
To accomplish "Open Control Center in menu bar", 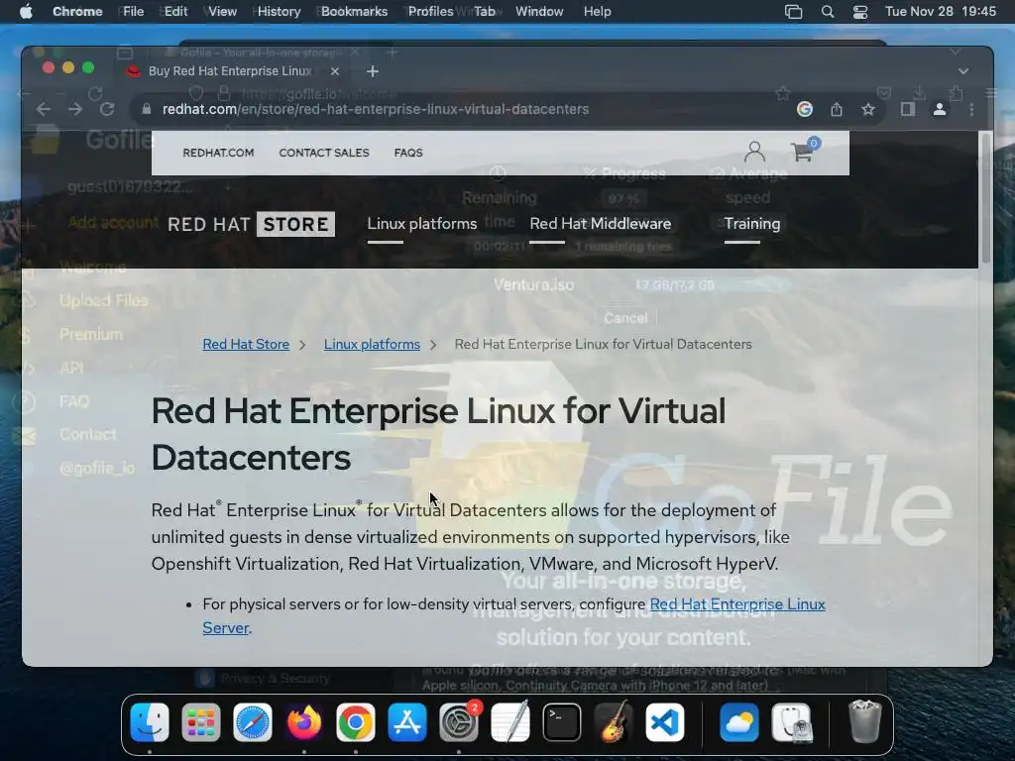I will [860, 12].
